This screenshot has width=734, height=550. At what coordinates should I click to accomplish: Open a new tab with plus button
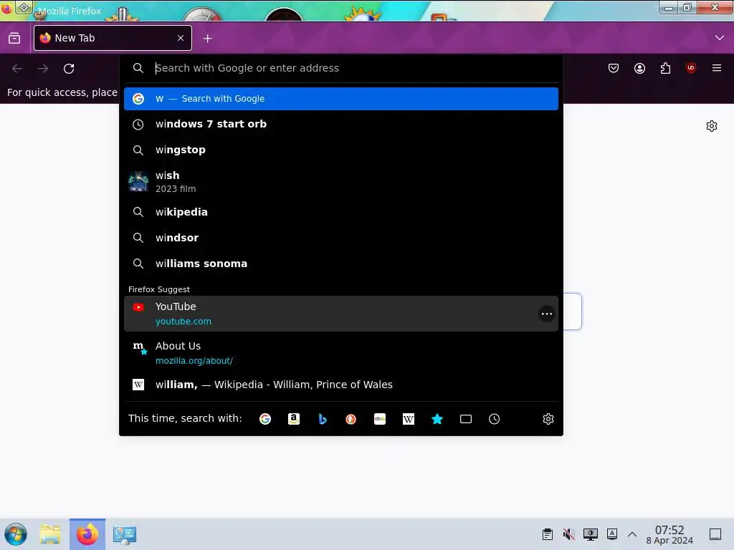(207, 39)
